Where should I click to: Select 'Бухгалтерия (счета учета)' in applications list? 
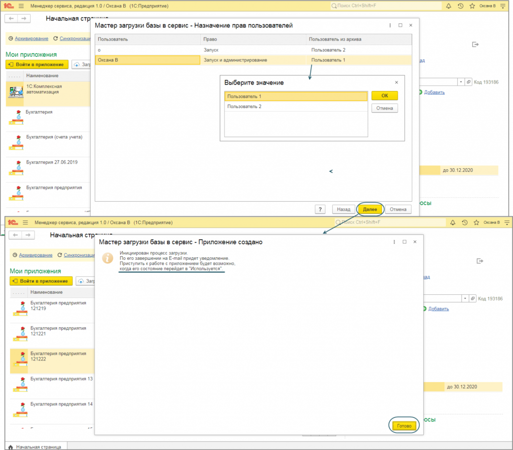point(54,137)
